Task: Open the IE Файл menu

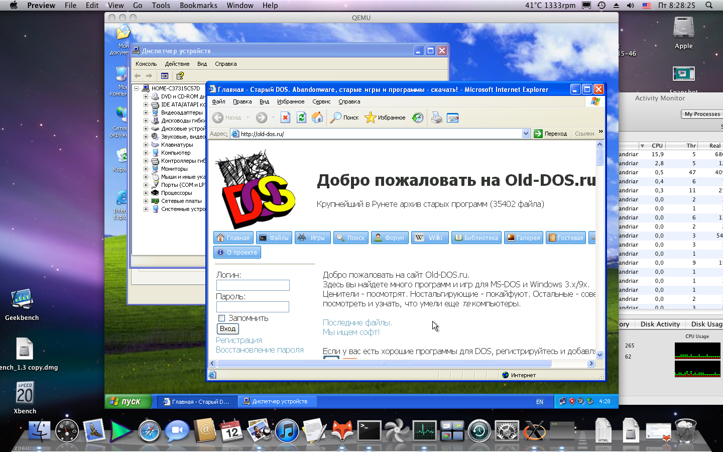Action: [218, 101]
